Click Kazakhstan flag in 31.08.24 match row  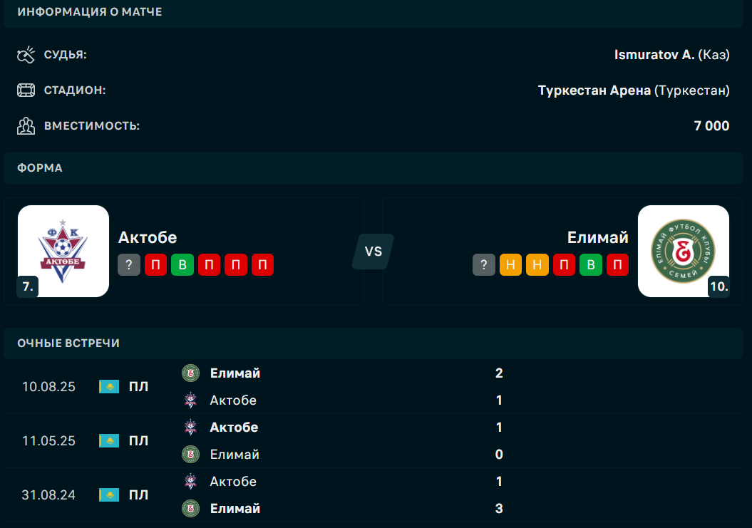pyautogui.click(x=109, y=495)
